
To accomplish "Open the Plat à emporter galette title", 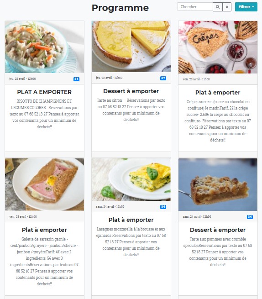I will [x=44, y=230].
